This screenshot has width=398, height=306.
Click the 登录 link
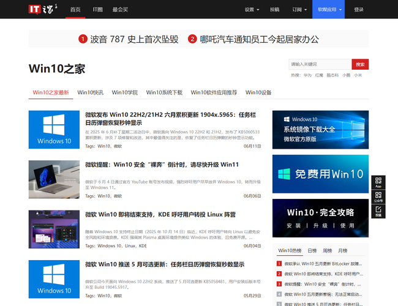pos(359,9)
